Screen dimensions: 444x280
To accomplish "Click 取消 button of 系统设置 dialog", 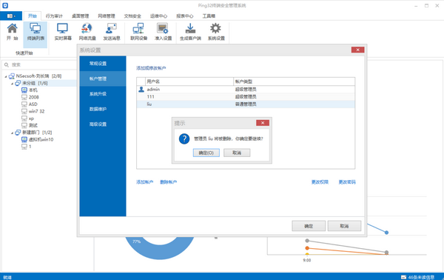I will [x=344, y=226].
